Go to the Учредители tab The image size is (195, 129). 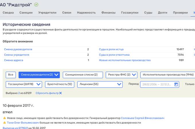point(47,13)
